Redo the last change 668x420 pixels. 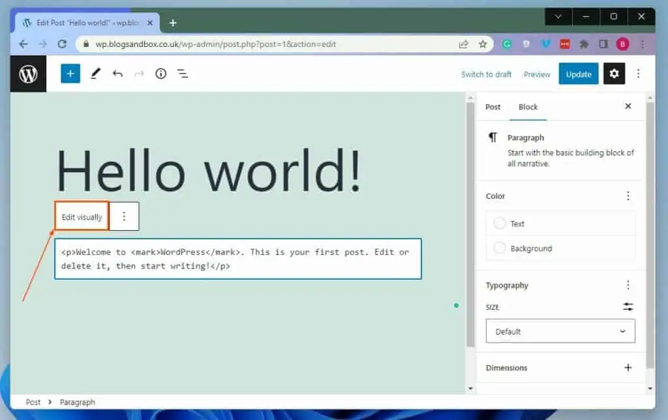point(139,74)
